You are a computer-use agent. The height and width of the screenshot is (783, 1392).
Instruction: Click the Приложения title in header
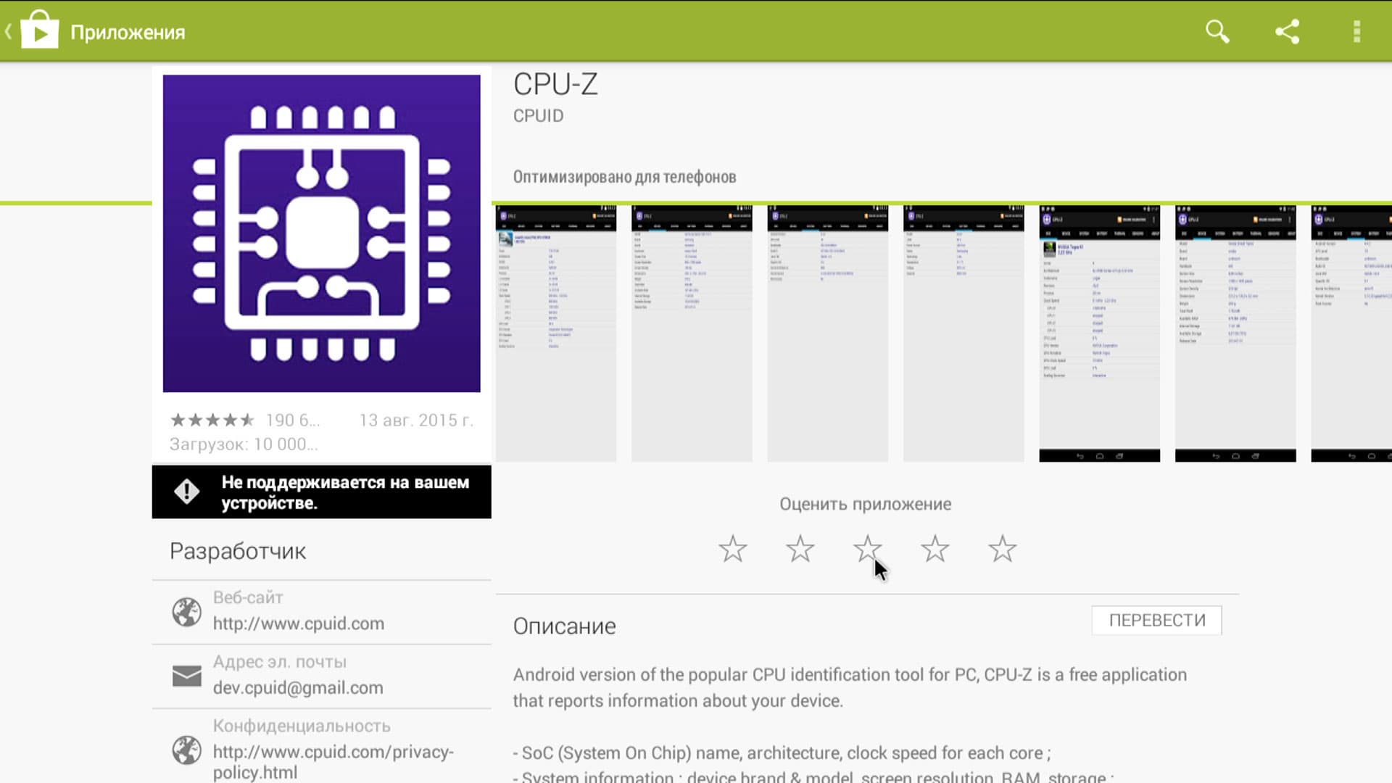128,33
